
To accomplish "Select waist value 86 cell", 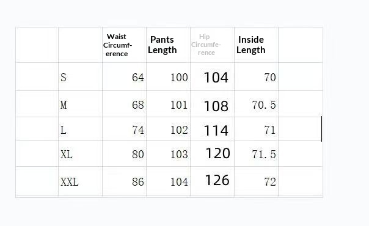I will point(124,181).
